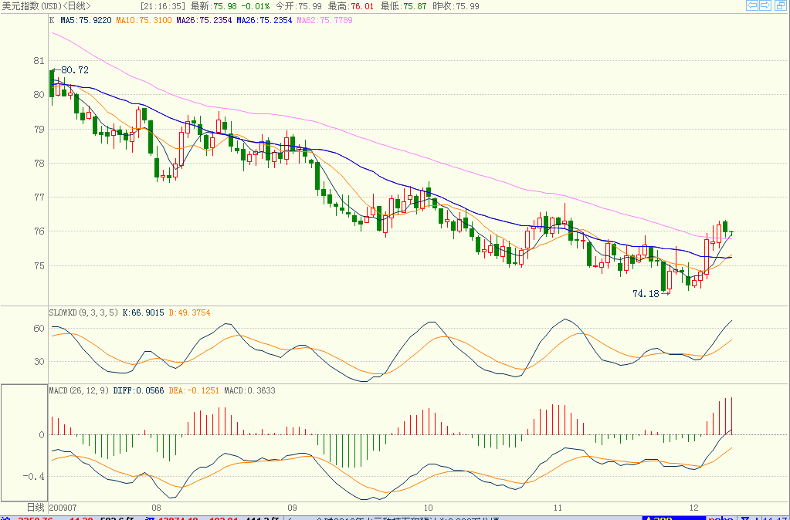This screenshot has height=520, width=790.
Task: Click the K:66.9015 value label
Action: click(141, 312)
